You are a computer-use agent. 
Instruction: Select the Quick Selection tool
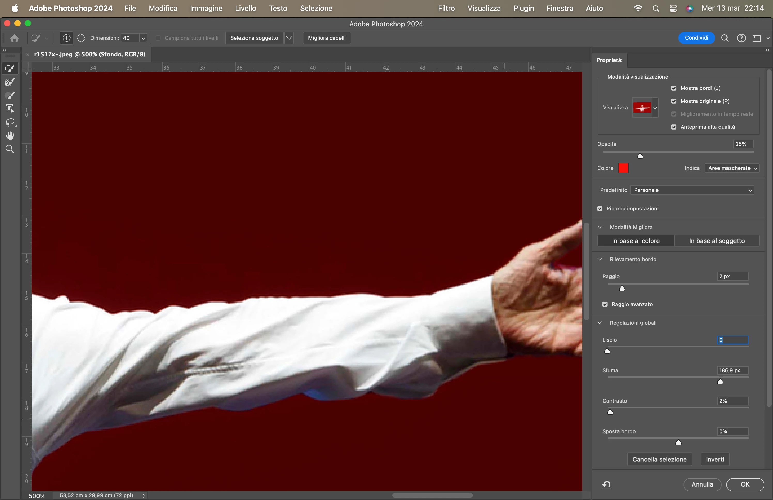coord(10,69)
